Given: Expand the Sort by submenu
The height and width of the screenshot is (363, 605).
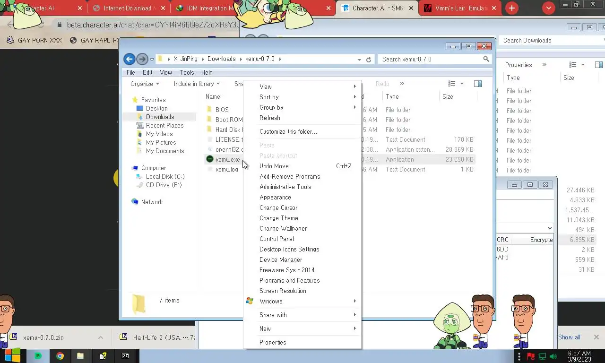Looking at the screenshot, I should coord(302,97).
